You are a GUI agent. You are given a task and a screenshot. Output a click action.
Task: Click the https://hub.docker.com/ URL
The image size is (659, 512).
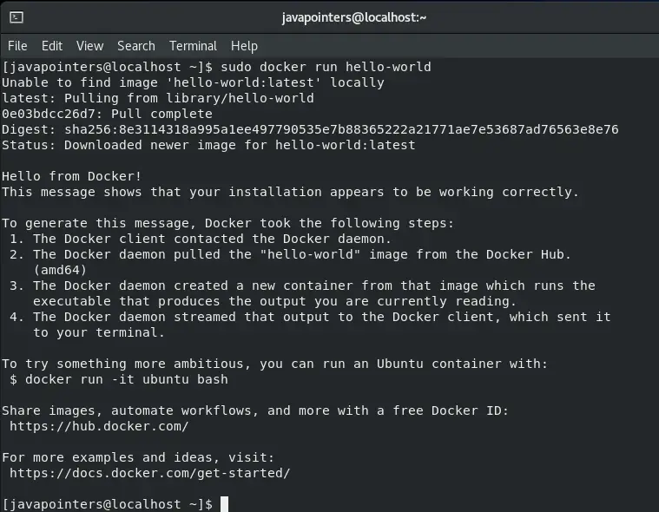tap(99, 426)
